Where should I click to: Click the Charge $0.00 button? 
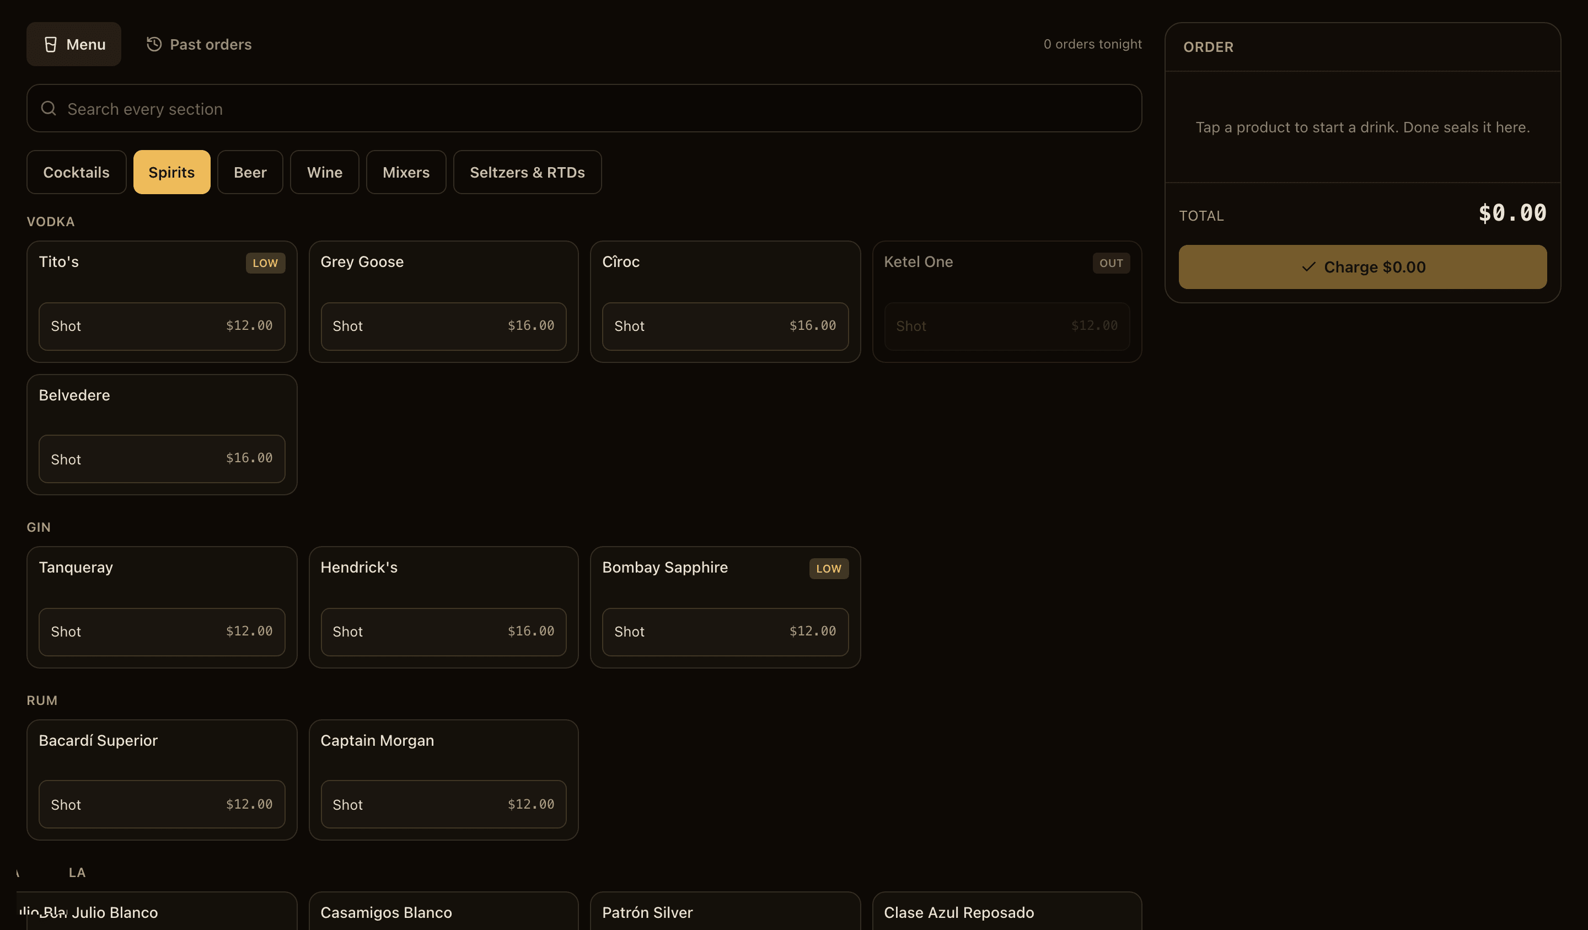tap(1362, 268)
